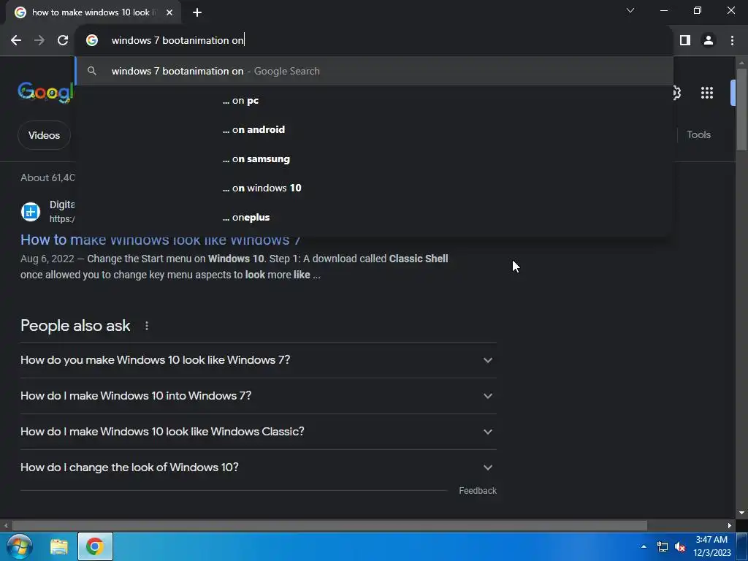Expand 'How do I make Windows 10 into Windows 7?'
This screenshot has height=561, width=748.
258,396
